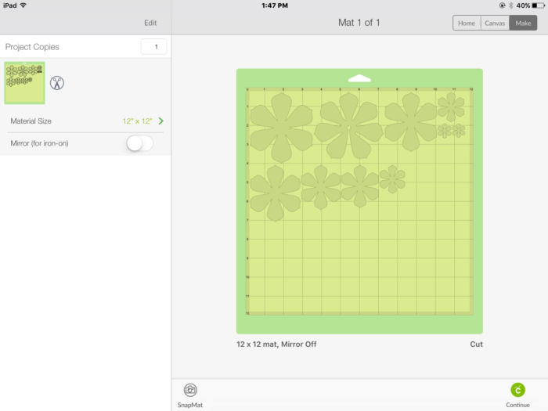Tap the battery indicator
The width and height of the screenshot is (548, 411).
[x=539, y=5]
